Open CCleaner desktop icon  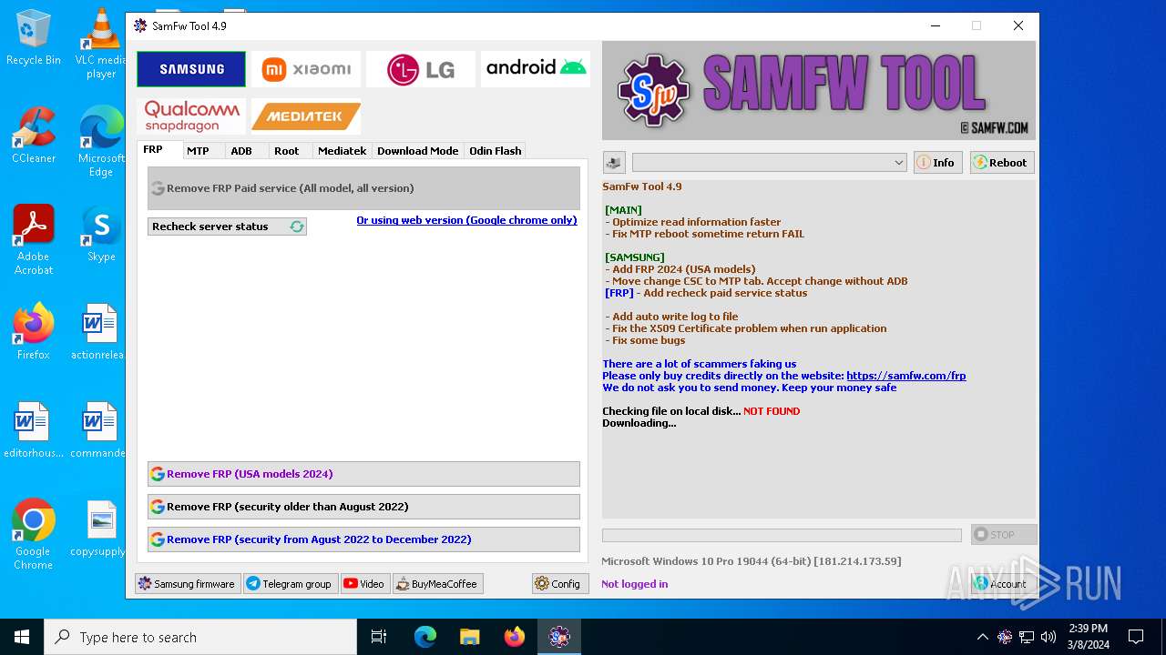point(34,136)
